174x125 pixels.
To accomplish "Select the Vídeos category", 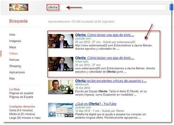I will pos(14,53).
